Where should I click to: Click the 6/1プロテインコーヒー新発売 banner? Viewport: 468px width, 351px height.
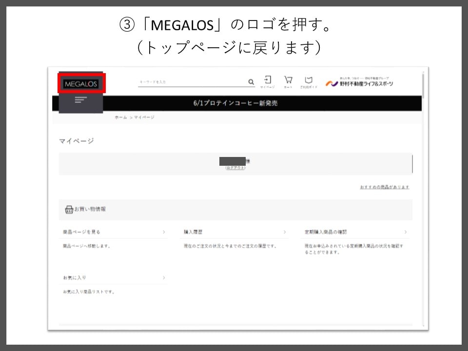235,103
